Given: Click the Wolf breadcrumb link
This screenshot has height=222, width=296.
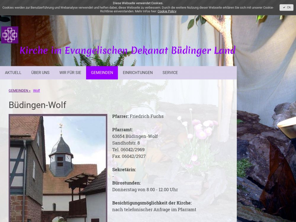Looking at the screenshot, I should [x=36, y=91].
